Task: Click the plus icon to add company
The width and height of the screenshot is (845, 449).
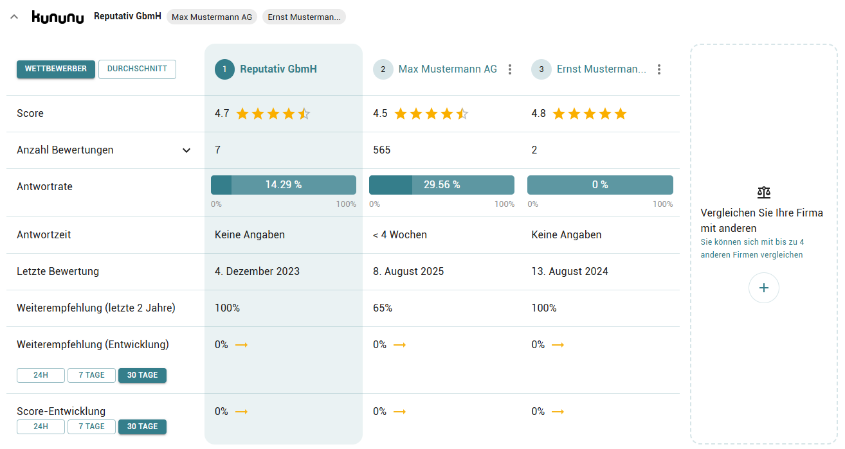Action: click(x=763, y=288)
